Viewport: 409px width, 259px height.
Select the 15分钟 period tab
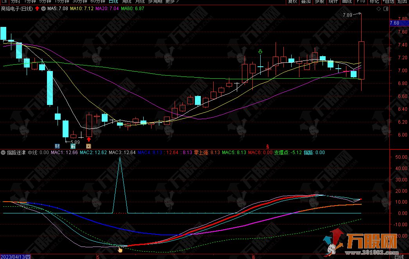[x=61, y=1]
